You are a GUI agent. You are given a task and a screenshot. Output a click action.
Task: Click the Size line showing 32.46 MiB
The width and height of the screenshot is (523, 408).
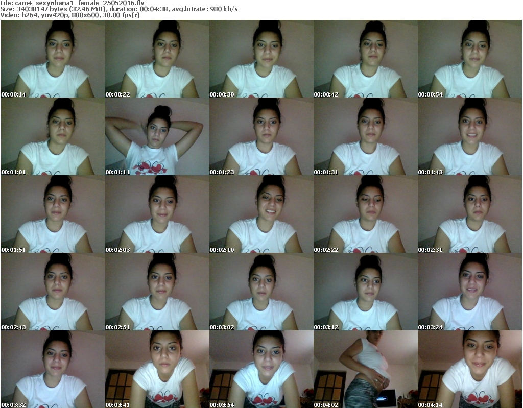pos(118,9)
